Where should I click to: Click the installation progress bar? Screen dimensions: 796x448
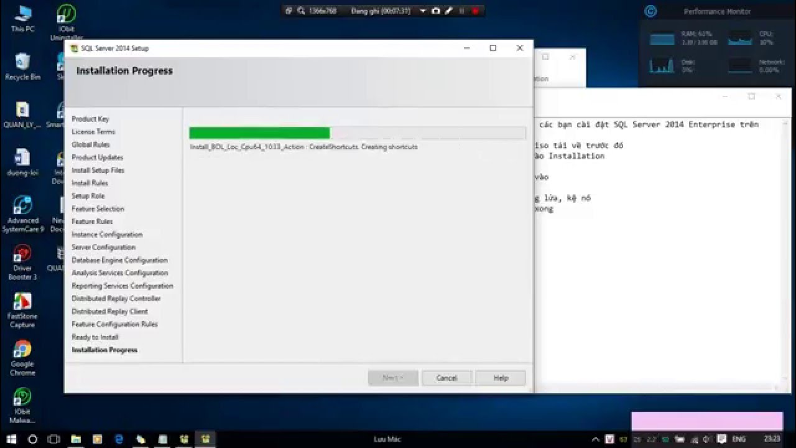click(358, 133)
